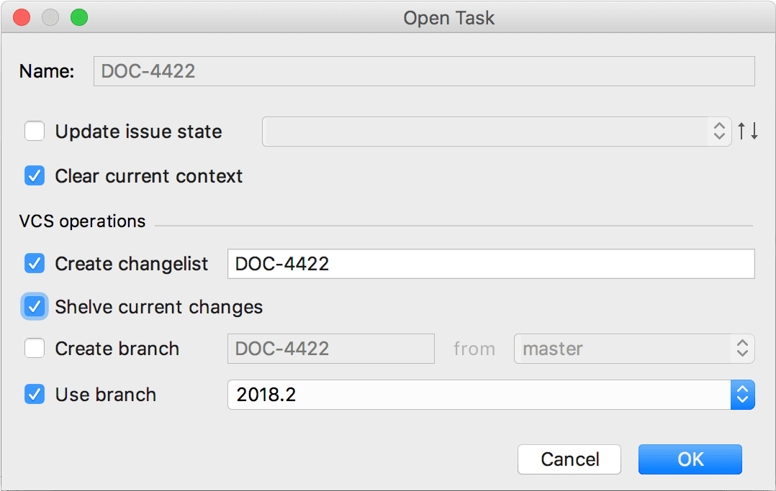Open the issue state dropdown

(497, 132)
